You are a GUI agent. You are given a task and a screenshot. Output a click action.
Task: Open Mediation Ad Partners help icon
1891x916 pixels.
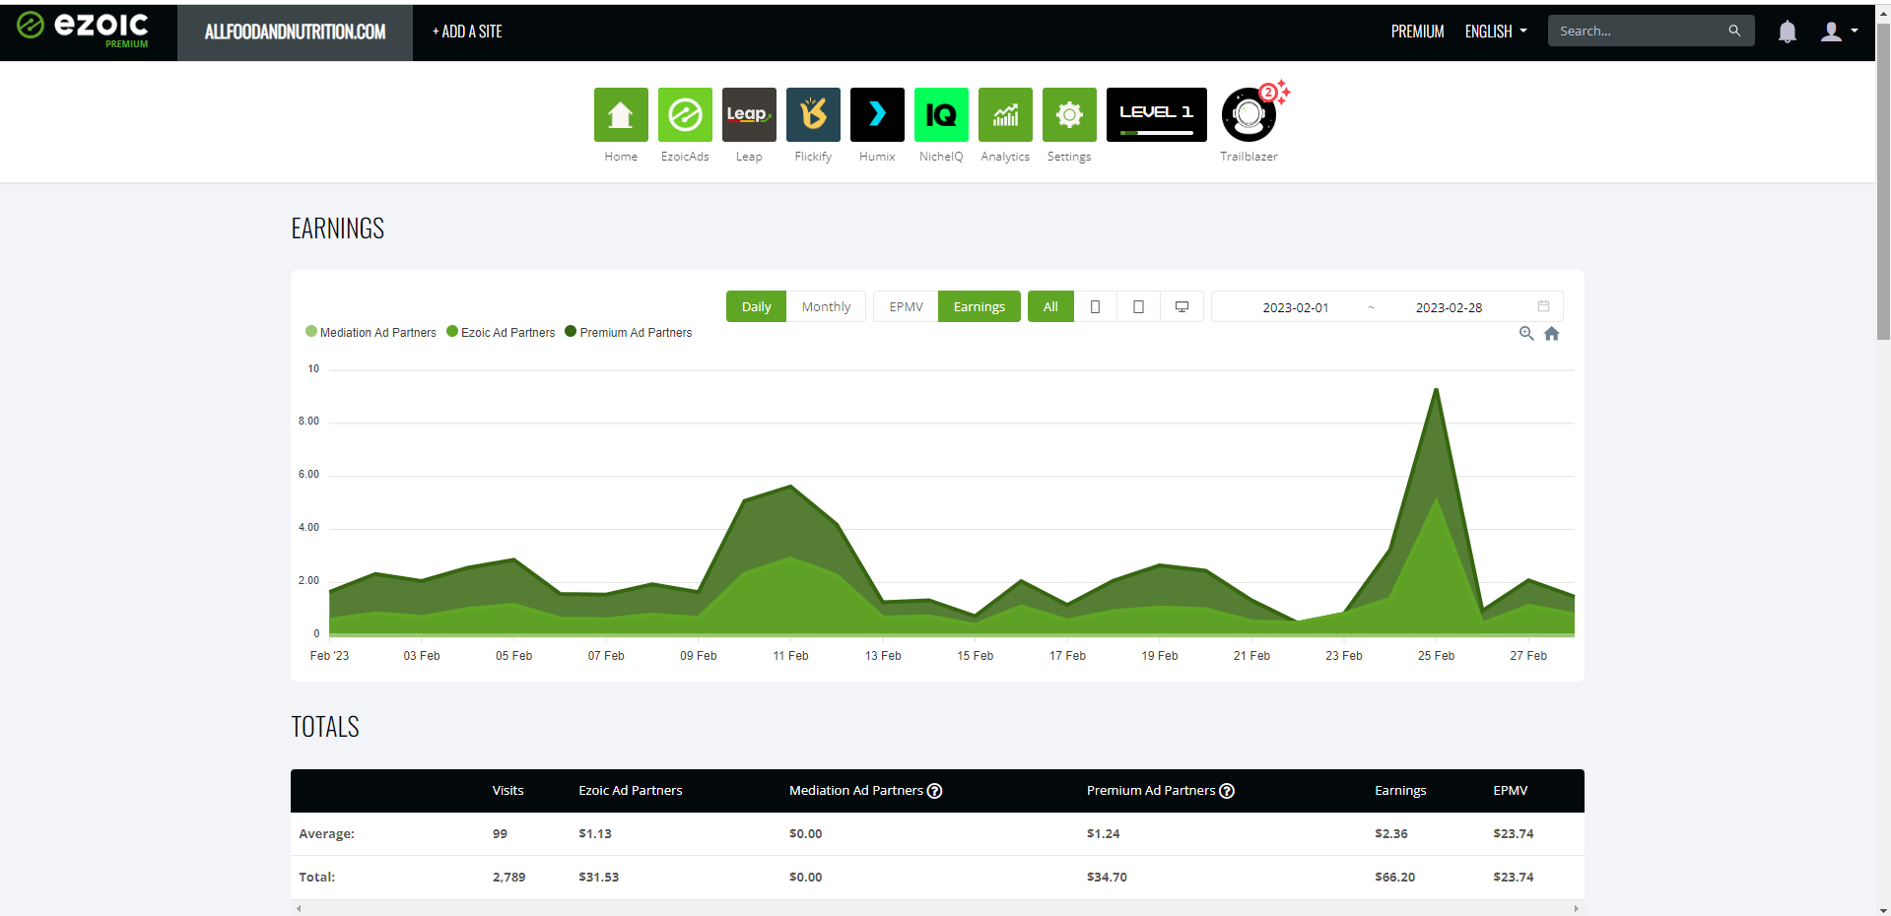click(935, 791)
